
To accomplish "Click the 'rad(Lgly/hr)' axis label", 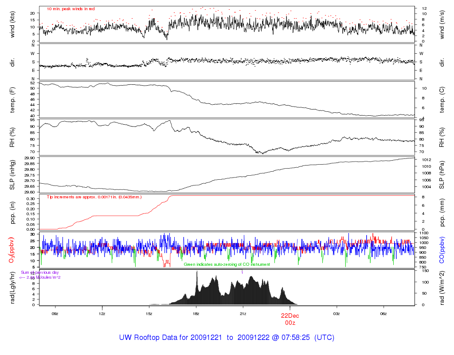I will [12, 288].
